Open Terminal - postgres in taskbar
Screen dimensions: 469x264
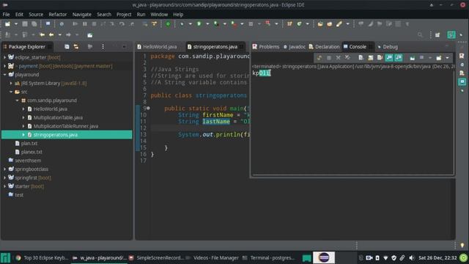[269, 257]
